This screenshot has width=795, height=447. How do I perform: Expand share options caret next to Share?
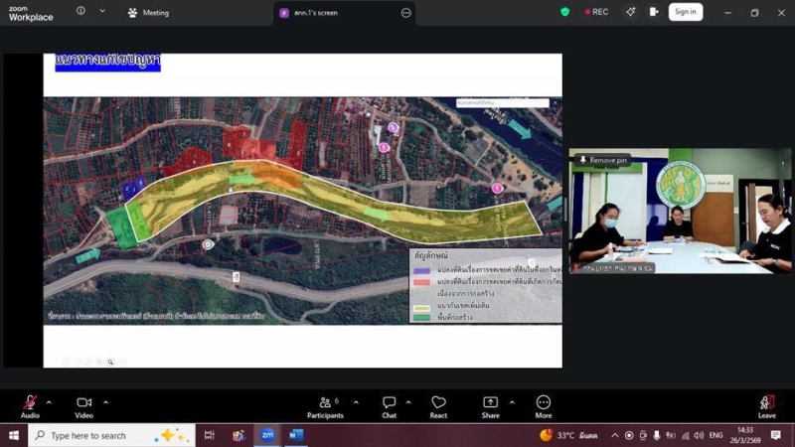[512, 402]
